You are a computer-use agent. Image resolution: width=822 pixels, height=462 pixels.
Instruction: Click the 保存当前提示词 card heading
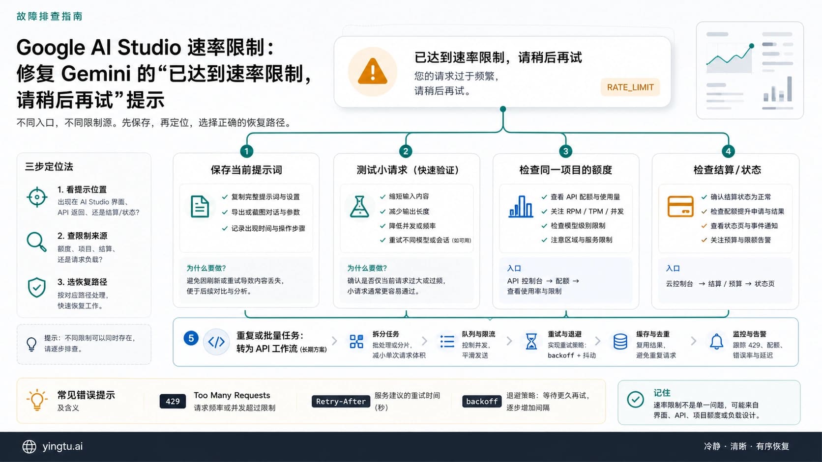246,170
